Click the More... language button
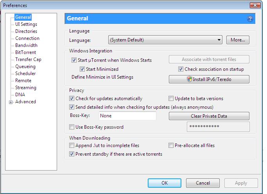The width and height of the screenshot is (267, 194). pos(238,40)
